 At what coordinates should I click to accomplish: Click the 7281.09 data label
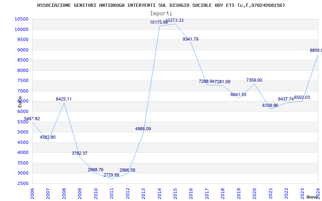[223, 82]
